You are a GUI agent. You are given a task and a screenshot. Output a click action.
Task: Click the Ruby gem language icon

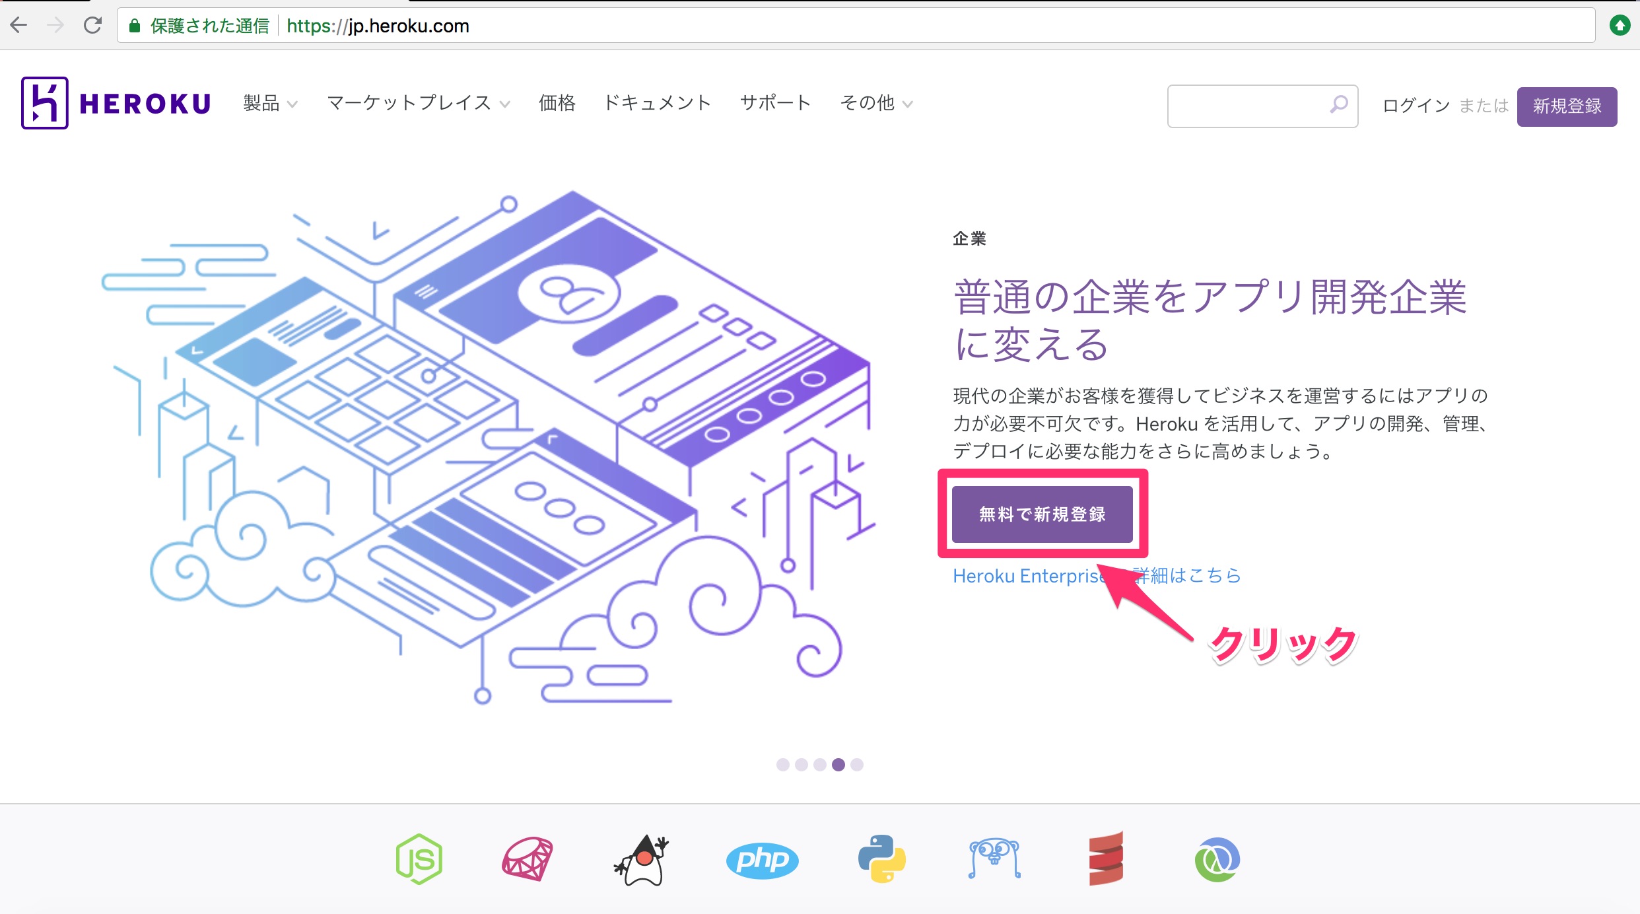tap(528, 859)
